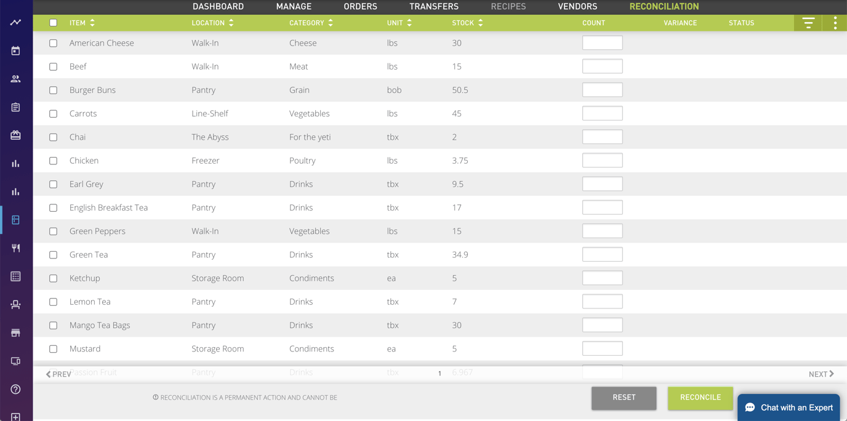Click the count field for Chicken
847x421 pixels.
(602, 161)
